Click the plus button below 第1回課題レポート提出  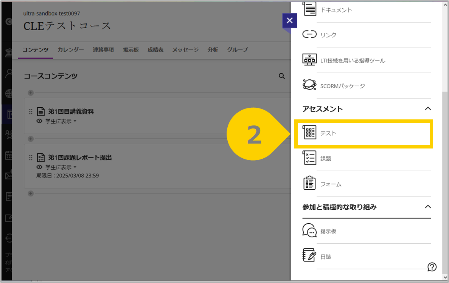[31, 193]
